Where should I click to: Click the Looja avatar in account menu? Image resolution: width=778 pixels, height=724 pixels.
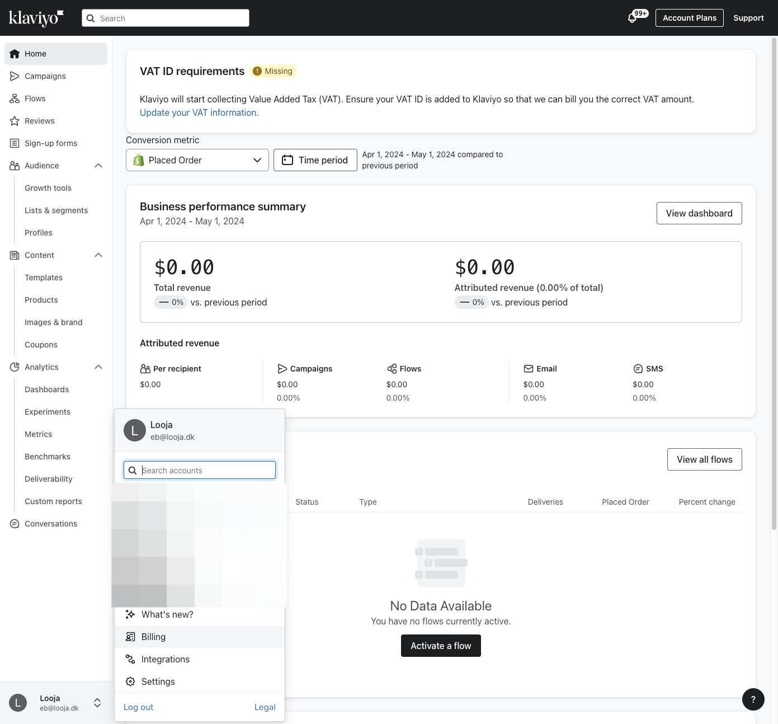point(135,430)
